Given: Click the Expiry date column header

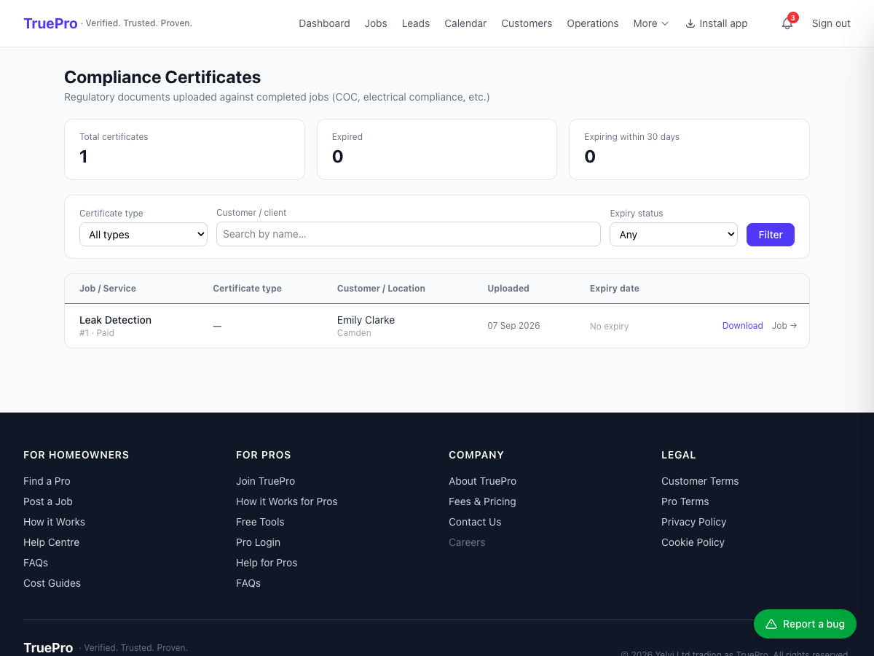Looking at the screenshot, I should [615, 289].
